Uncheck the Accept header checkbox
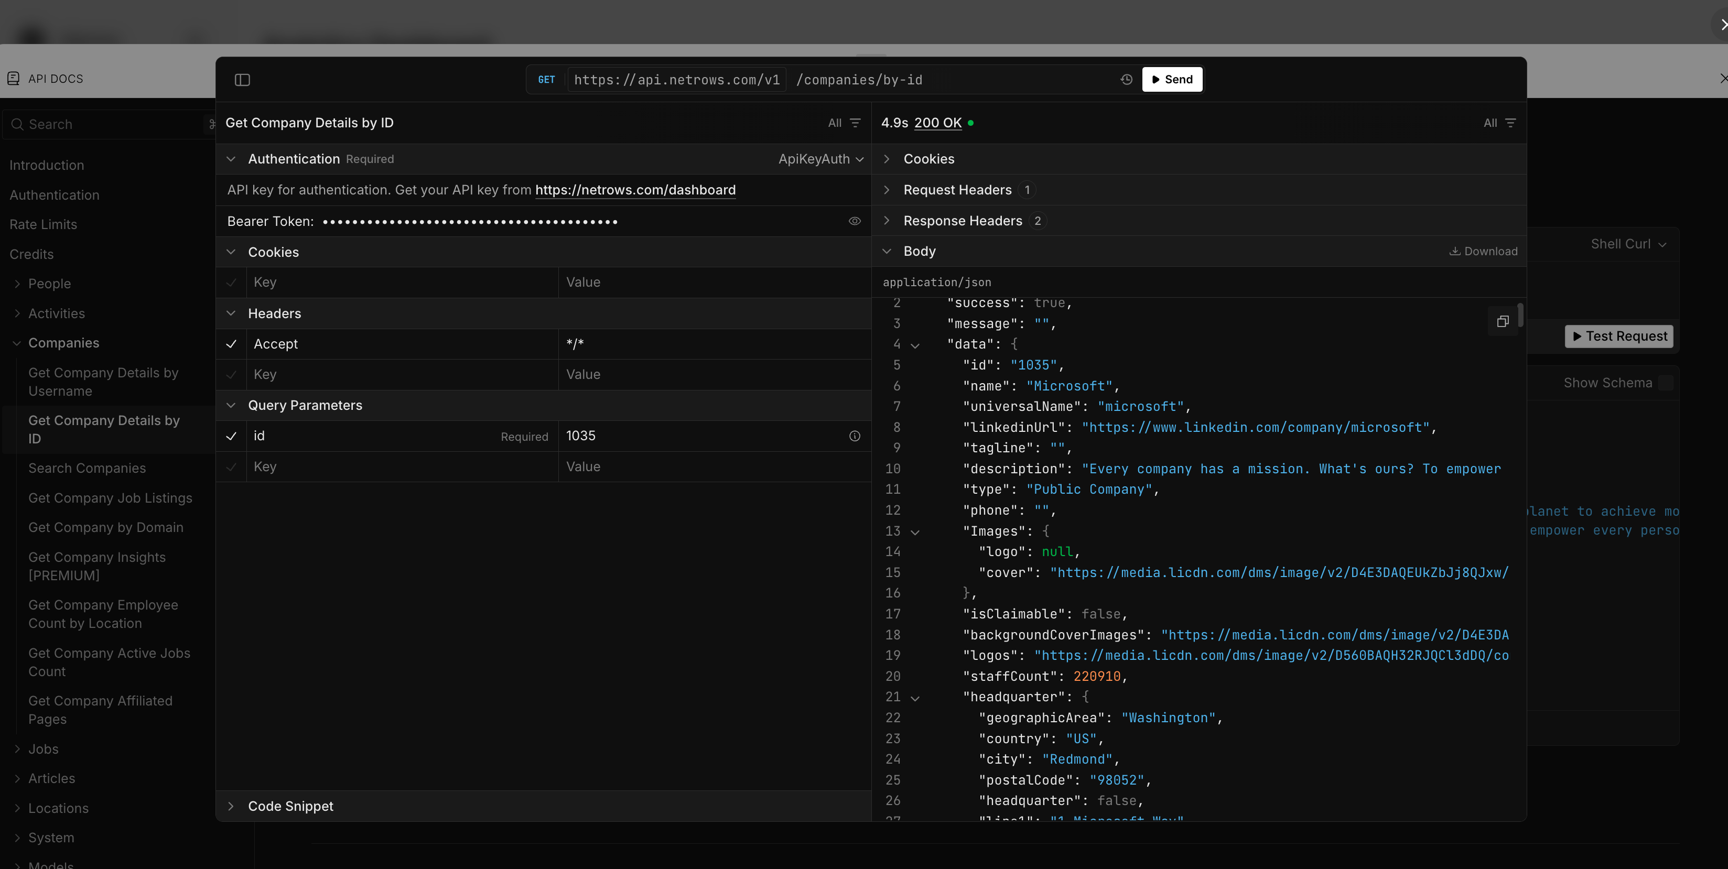The width and height of the screenshot is (1728, 869). pos(231,344)
